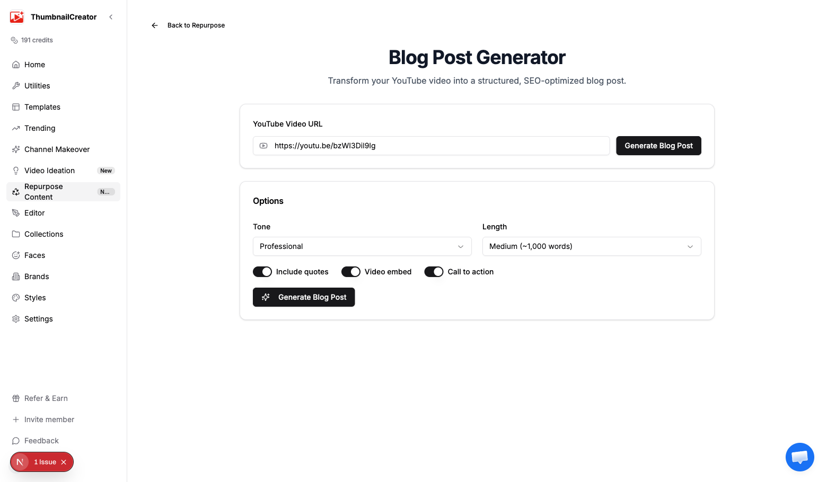
Task: Open the Tone dropdown
Action: [362, 246]
